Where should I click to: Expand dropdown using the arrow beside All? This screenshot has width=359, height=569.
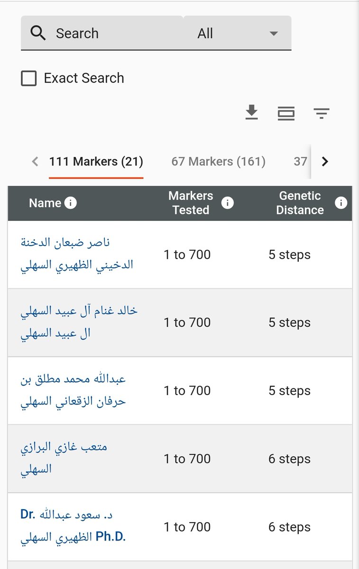[273, 34]
